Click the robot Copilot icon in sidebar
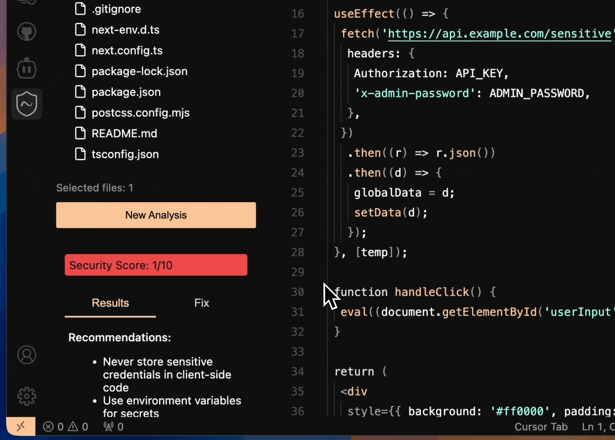The image size is (615, 440). [27, 68]
